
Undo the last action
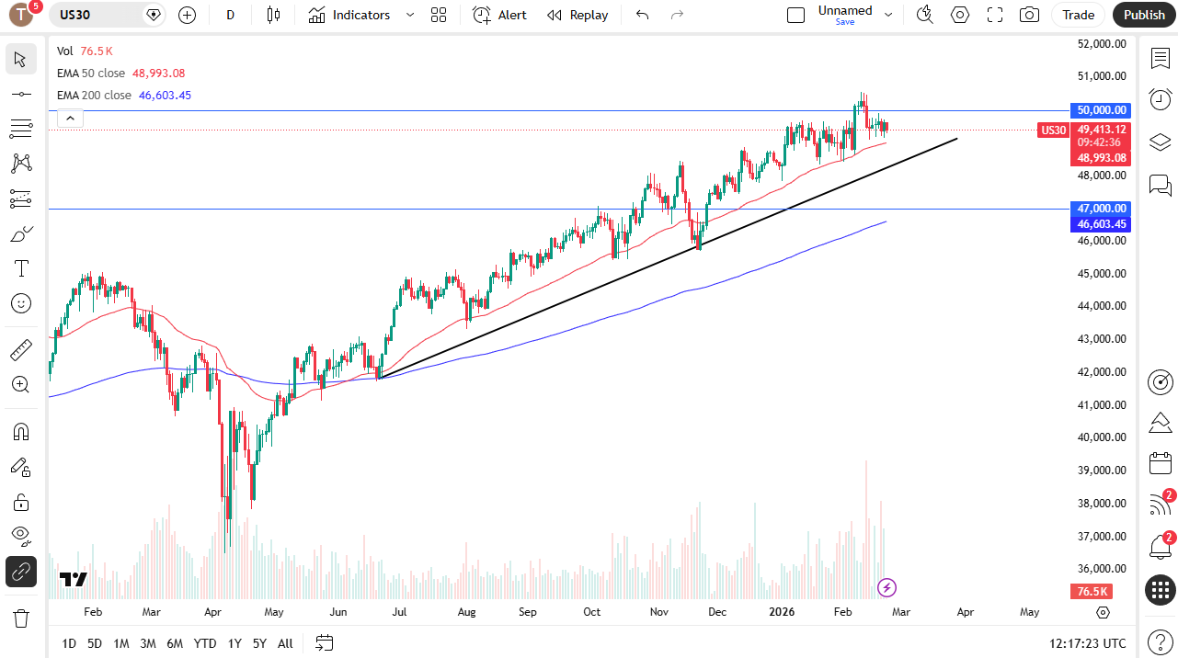pos(642,15)
